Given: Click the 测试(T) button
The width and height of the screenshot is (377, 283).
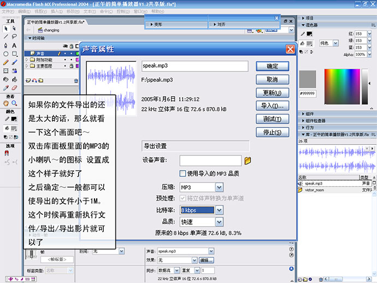Looking at the screenshot, I should pyautogui.click(x=273, y=119).
